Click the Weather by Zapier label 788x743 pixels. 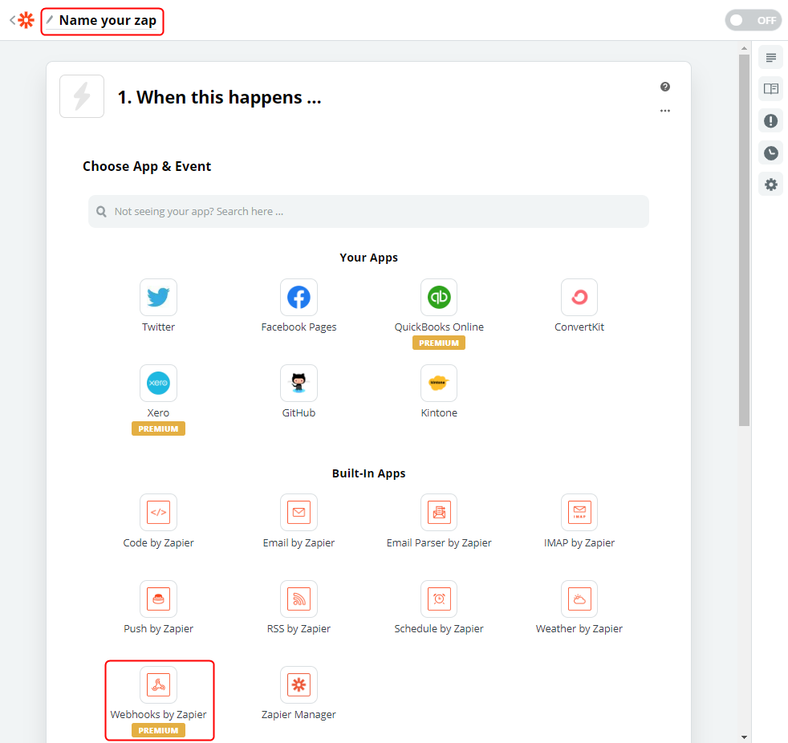point(579,629)
